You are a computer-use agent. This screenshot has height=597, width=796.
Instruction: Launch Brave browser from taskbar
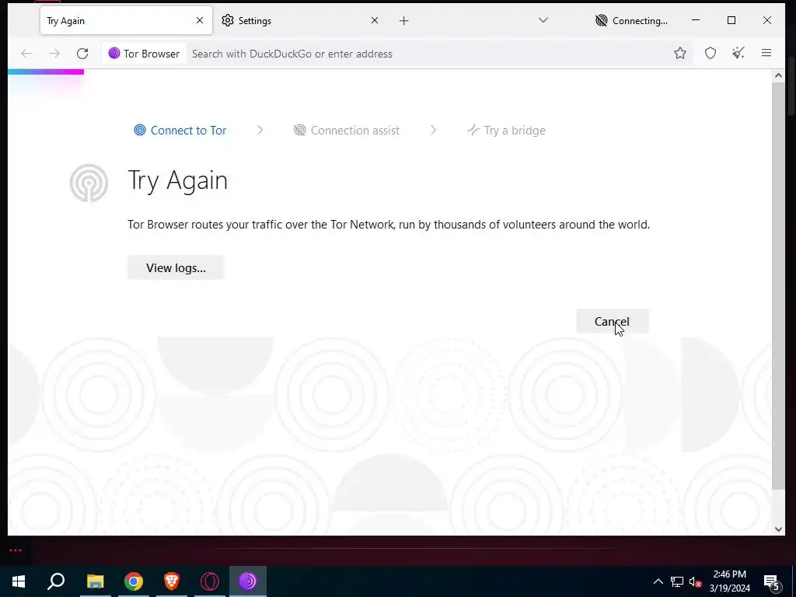pos(172,581)
